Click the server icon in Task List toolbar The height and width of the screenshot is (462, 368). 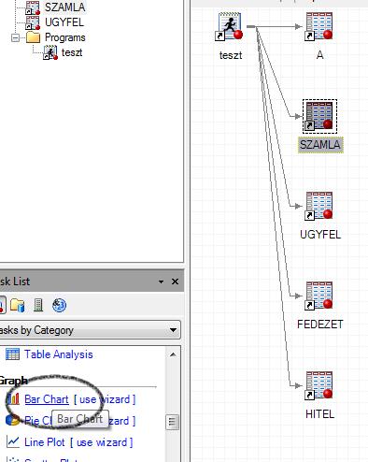click(38, 305)
